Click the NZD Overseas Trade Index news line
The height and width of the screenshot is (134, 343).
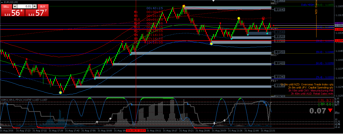(307, 84)
